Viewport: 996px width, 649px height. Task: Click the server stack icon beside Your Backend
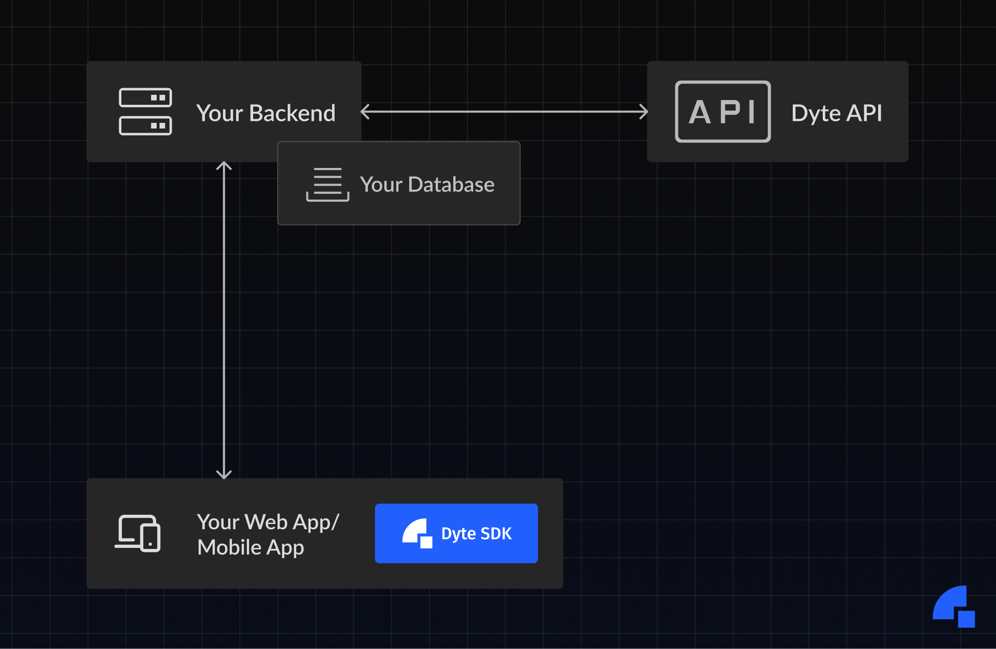[145, 111]
